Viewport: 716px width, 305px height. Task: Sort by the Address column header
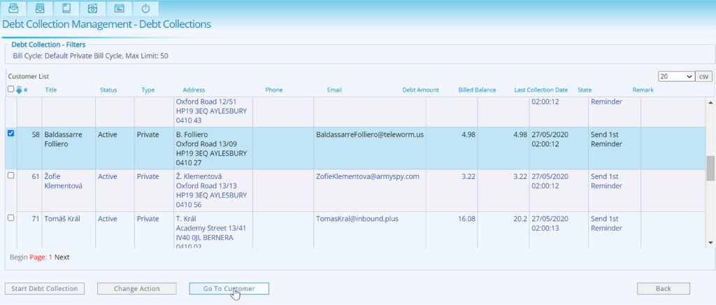click(194, 90)
